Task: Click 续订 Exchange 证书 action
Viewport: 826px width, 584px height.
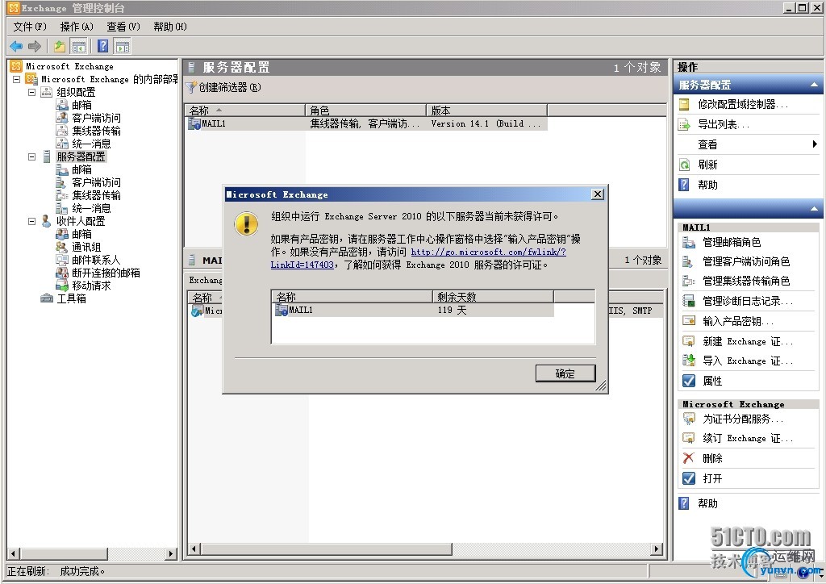Action: 748,438
